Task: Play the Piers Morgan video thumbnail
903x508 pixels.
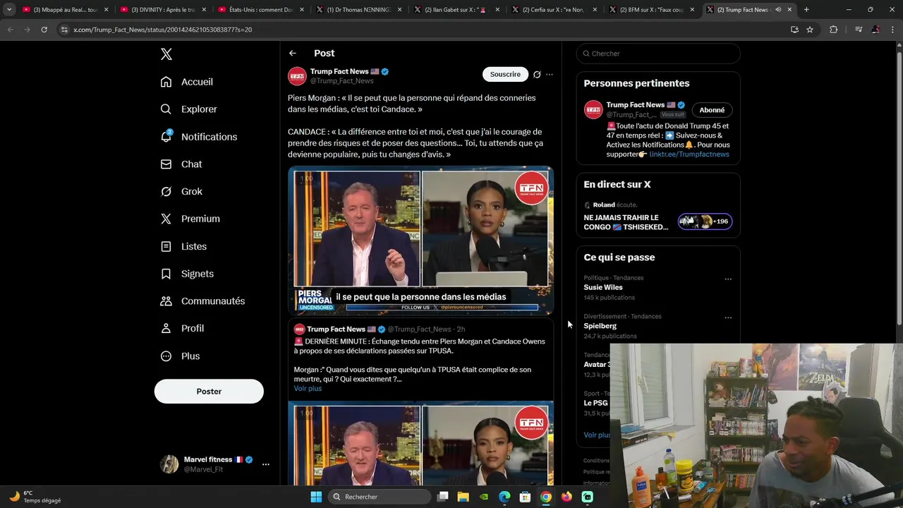Action: click(420, 241)
